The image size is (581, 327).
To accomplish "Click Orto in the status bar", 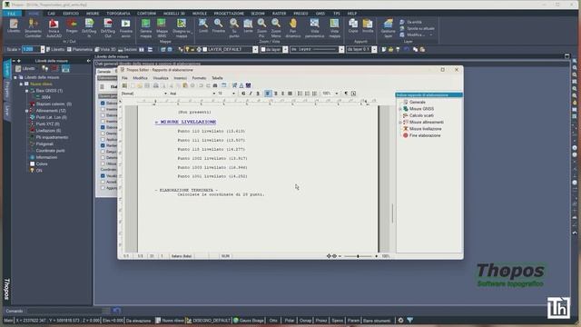I will (273, 321).
